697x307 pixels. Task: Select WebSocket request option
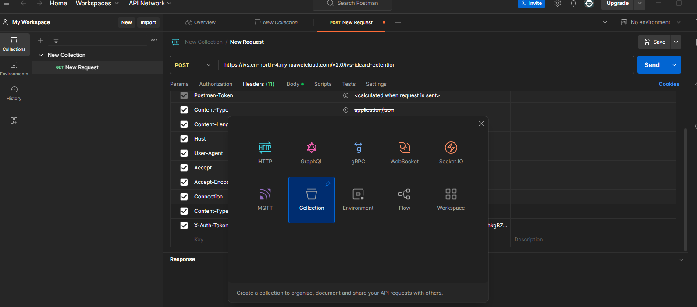(405, 153)
